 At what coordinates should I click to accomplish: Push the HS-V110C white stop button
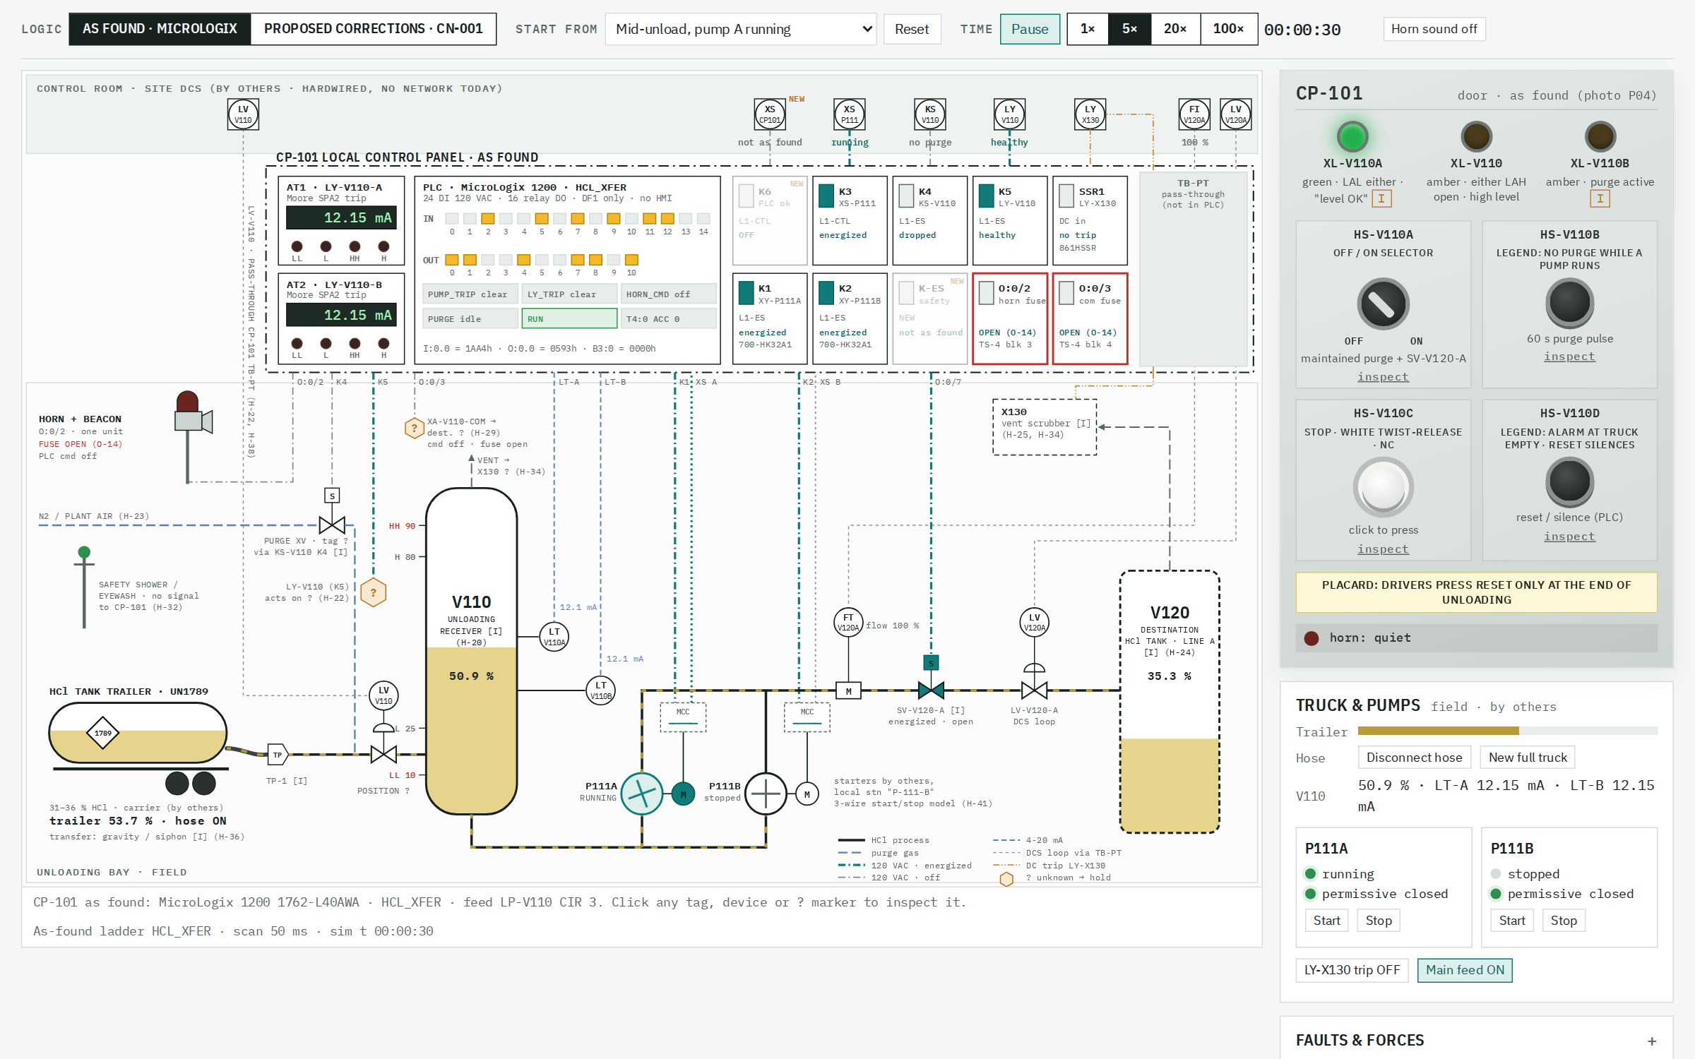click(x=1383, y=487)
